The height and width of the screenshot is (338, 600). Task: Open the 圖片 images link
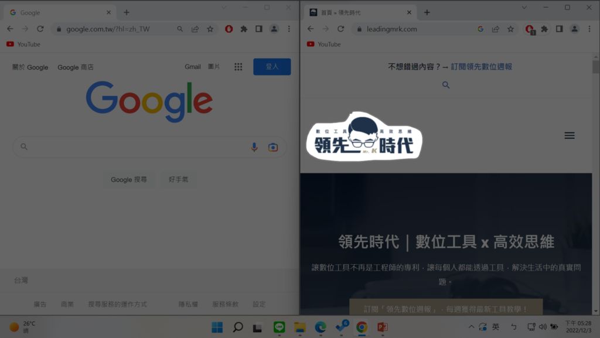tap(214, 67)
